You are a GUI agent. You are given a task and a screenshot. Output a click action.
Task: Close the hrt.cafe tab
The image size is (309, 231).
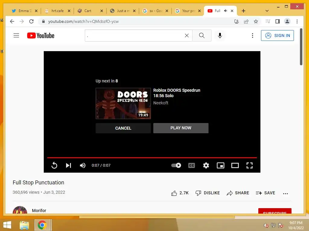[69, 11]
